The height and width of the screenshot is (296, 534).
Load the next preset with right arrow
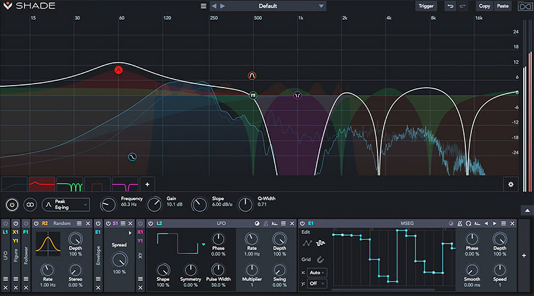[223, 6]
